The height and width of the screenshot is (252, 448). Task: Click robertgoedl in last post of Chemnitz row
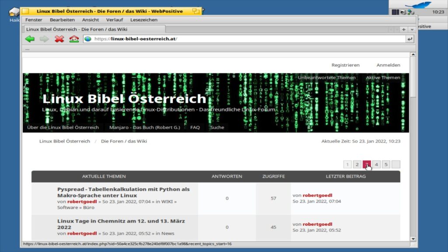coord(318,224)
